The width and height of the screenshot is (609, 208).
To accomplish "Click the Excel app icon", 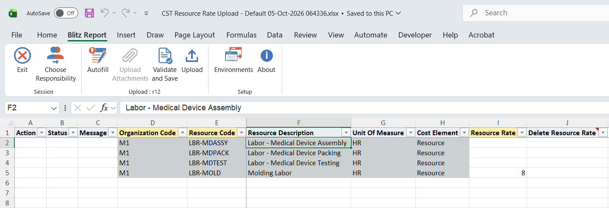I will pos(13,13).
